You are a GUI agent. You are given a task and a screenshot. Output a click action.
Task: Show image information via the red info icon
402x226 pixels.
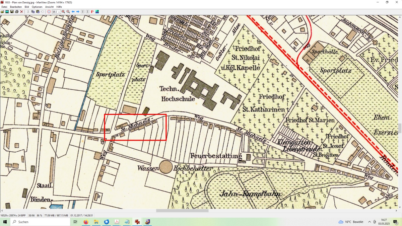(x=49, y=12)
